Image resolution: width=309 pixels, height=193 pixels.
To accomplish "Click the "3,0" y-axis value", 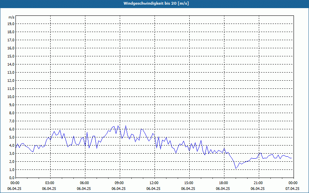I will point(12,153).
